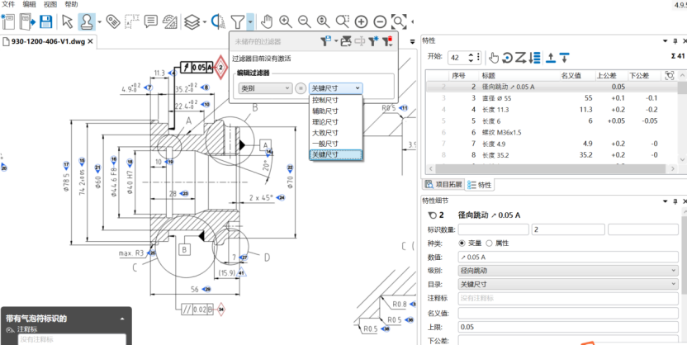Open the layers stack icon
The width and height of the screenshot is (687, 345).
(191, 21)
